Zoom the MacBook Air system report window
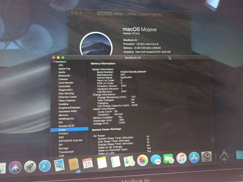The height and width of the screenshot is (182, 243). [63, 58]
